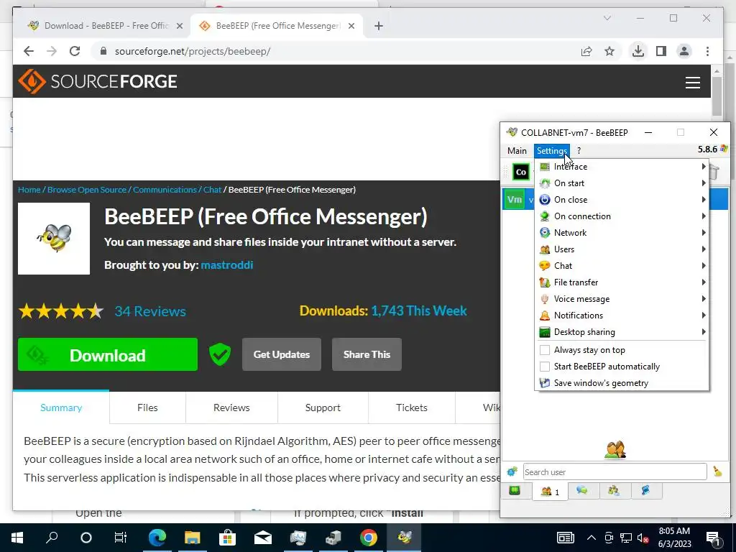Open the Notifications settings entry

pyautogui.click(x=622, y=316)
